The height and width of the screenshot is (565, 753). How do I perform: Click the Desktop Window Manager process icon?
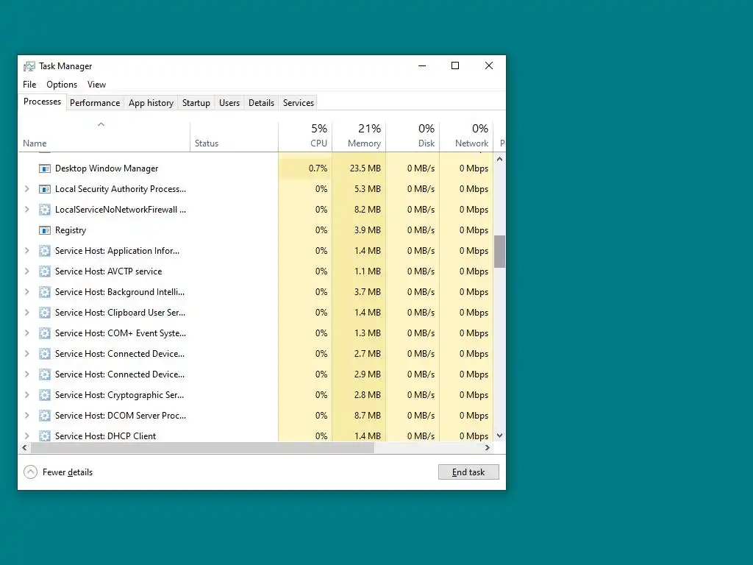coord(45,168)
